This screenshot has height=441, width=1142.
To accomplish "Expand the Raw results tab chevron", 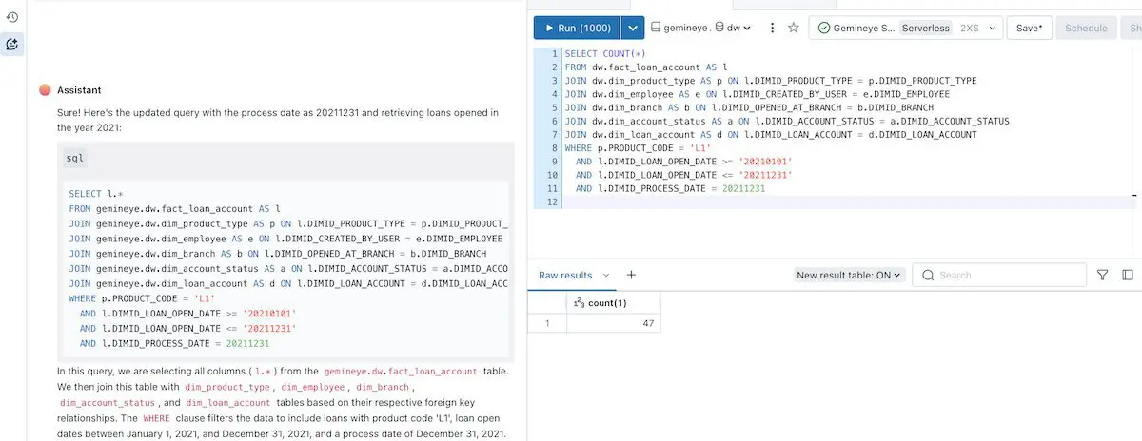I will coord(605,275).
